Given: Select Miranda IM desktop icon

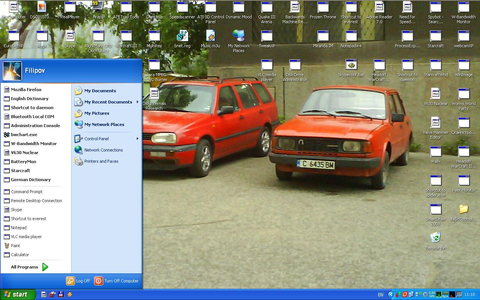Looking at the screenshot, I should pos(323,39).
